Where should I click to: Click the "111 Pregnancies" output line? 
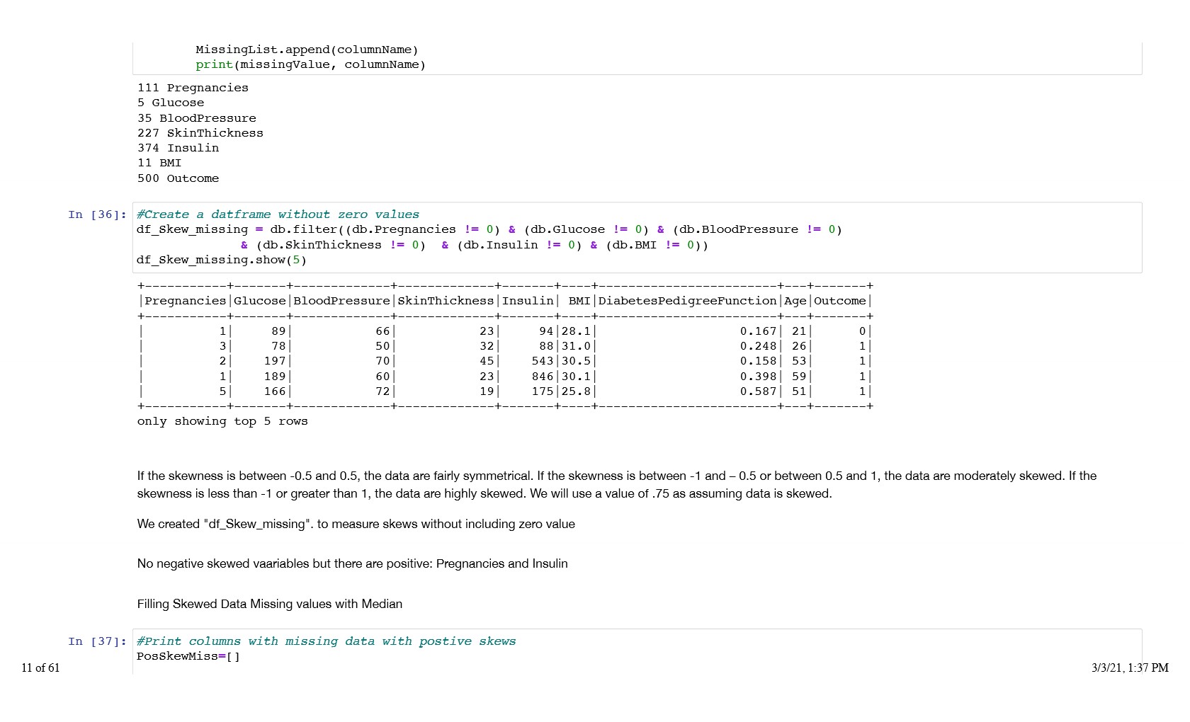point(193,88)
